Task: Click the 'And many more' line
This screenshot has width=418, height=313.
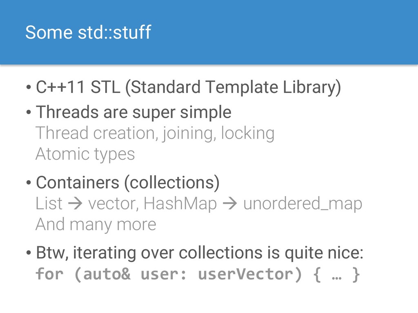Action: 96,225
